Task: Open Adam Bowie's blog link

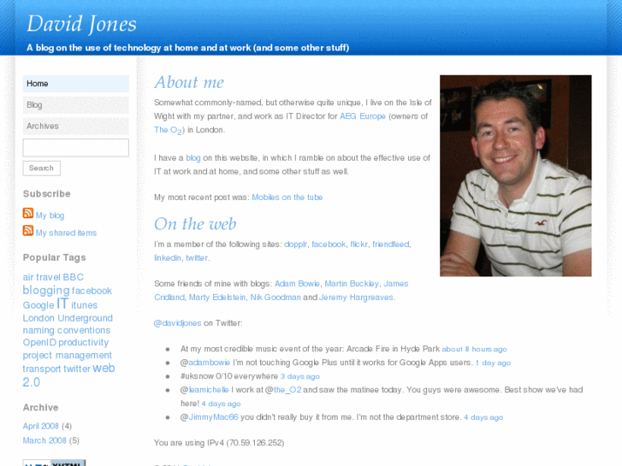Action: pyautogui.click(x=297, y=284)
